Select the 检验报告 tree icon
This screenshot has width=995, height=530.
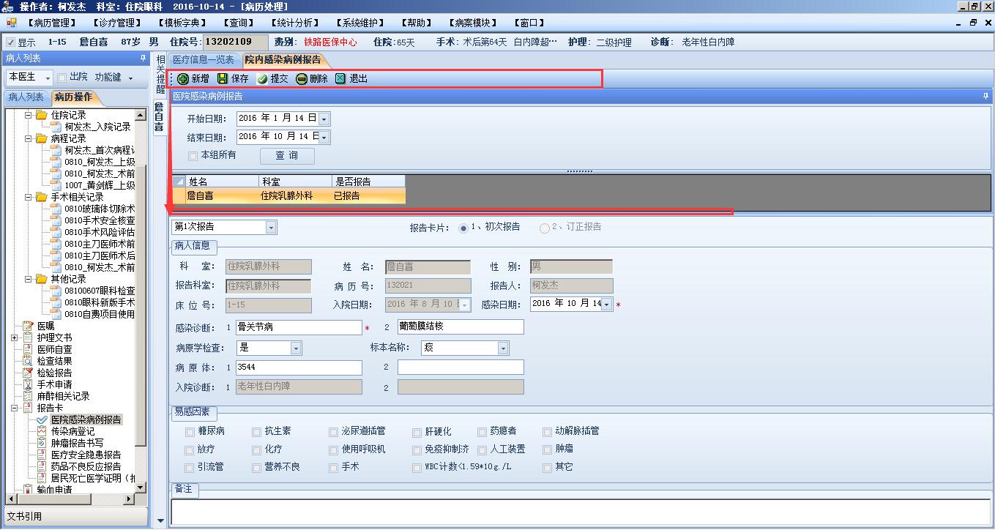pyautogui.click(x=29, y=373)
